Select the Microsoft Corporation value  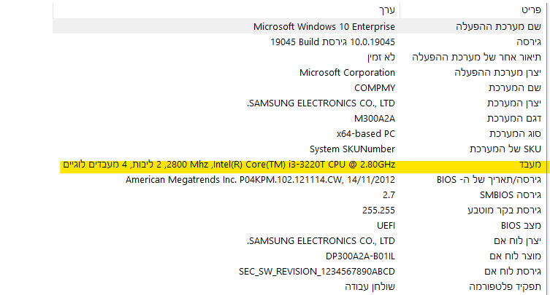click(348, 72)
